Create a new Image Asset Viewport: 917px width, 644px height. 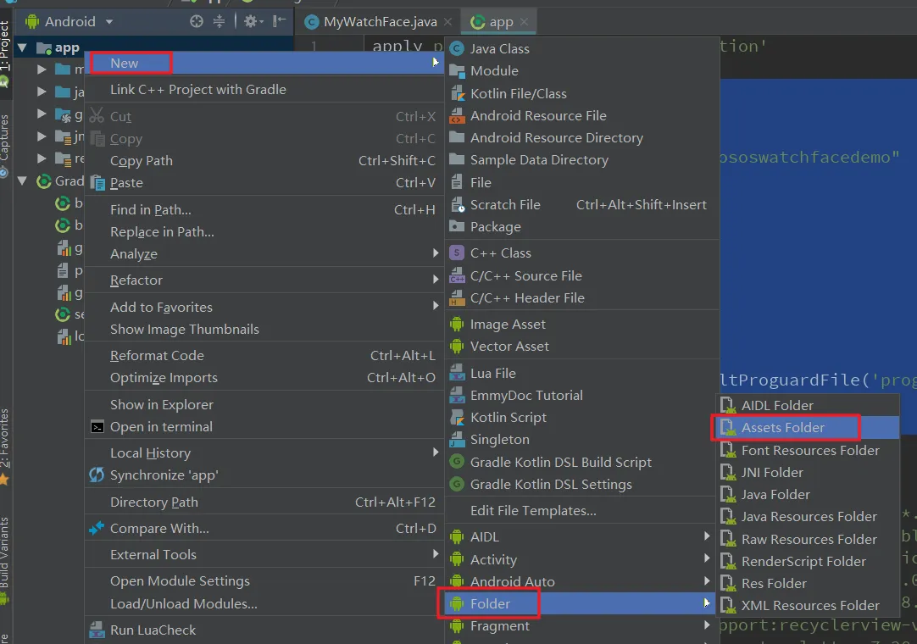pyautogui.click(x=508, y=324)
